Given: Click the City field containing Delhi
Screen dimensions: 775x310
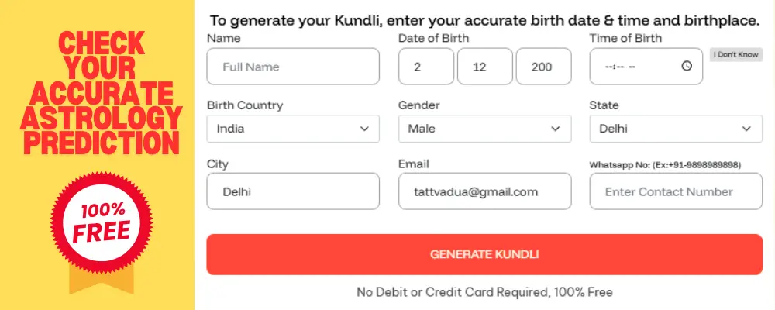Looking at the screenshot, I should (x=293, y=191).
